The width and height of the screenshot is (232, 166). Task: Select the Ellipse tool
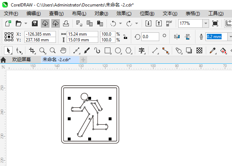pyautogui.click(x=118, y=50)
